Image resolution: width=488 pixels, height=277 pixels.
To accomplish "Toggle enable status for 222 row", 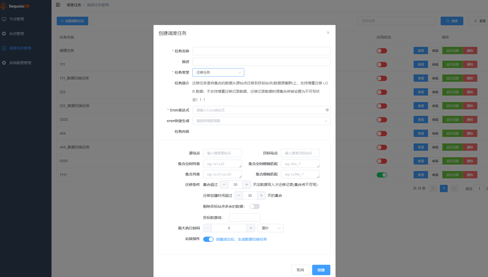I will click(382, 92).
